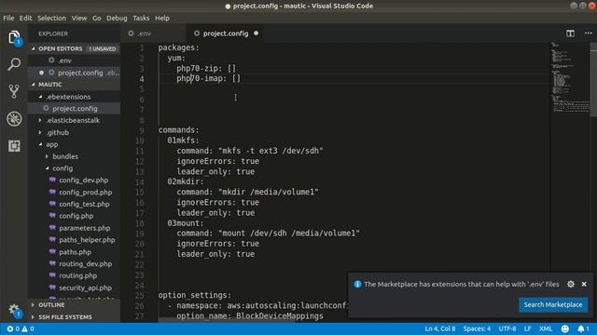Viewport: 597px width, 335px height.
Task: Expand the bundles folder
Action: pyautogui.click(x=47, y=156)
